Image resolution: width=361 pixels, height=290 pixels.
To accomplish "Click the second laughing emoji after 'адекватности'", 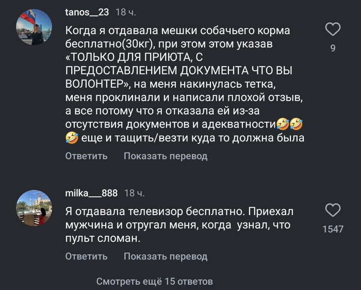I will (296, 124).
